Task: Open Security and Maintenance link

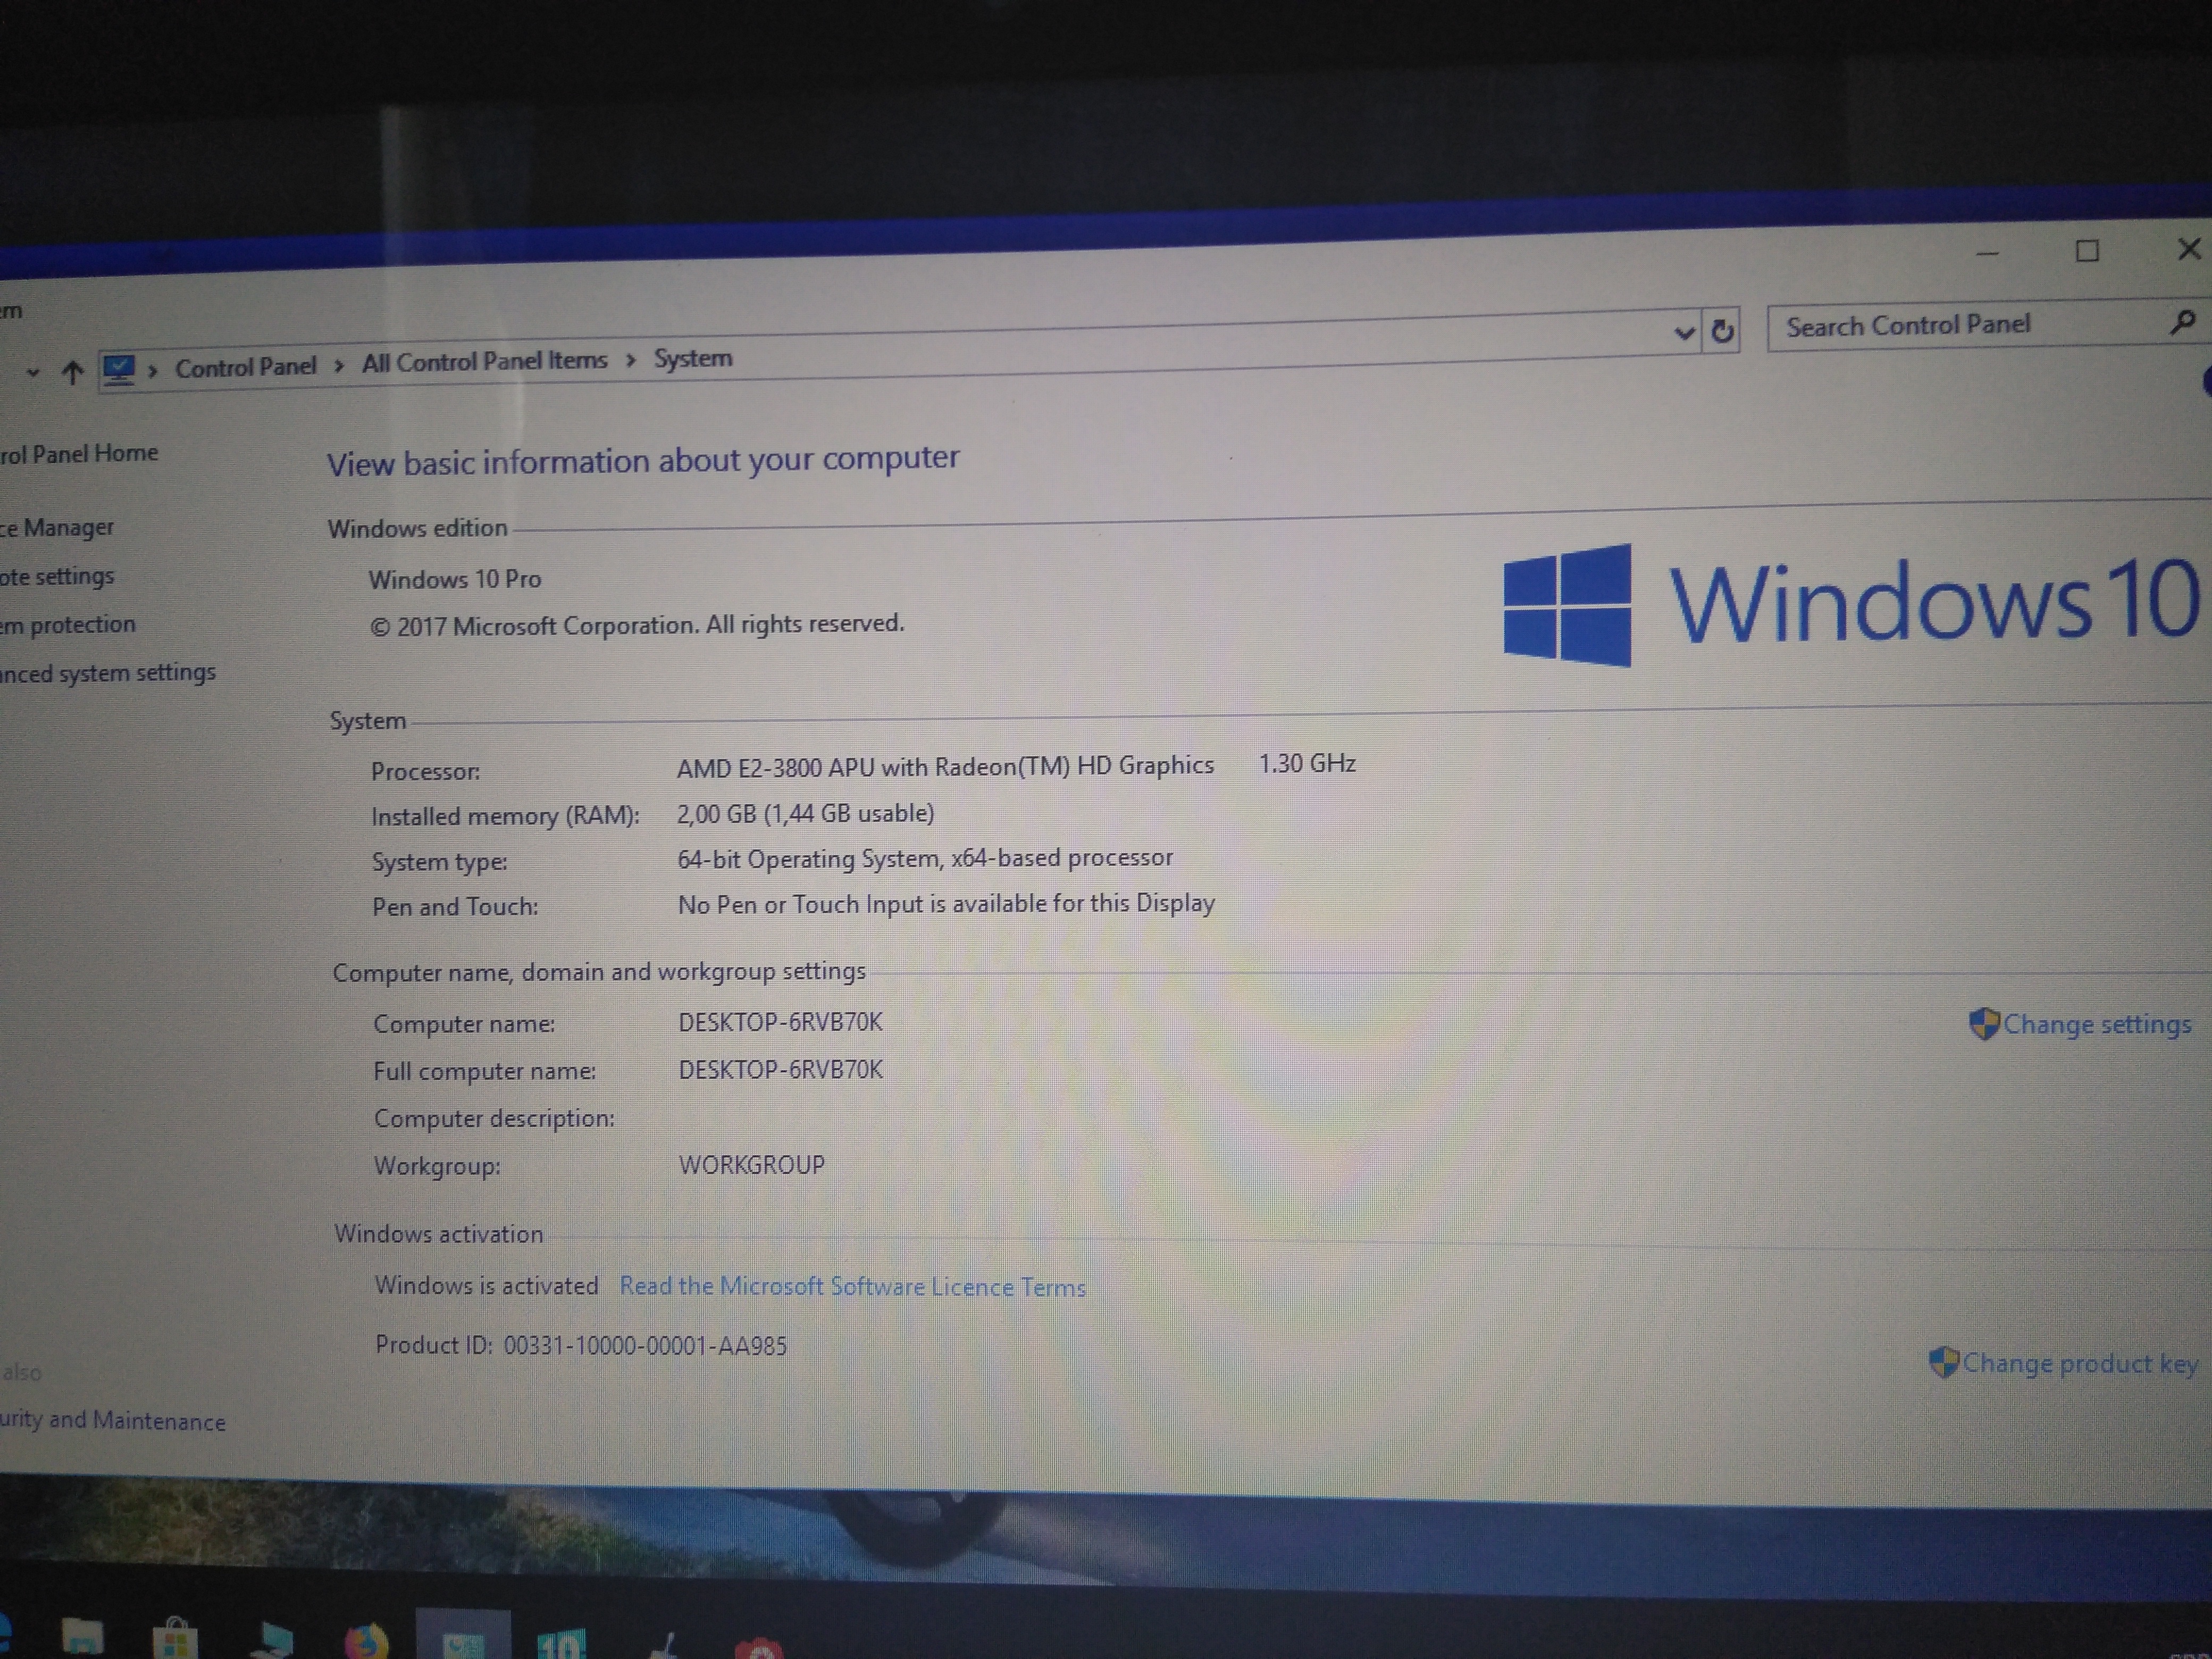Action: [113, 1420]
